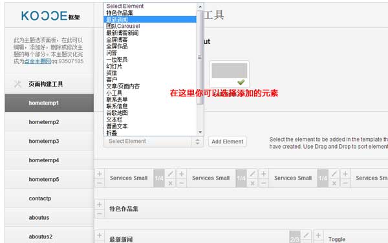Open the Select Element combo box
The image size is (388, 243).
pos(153,142)
